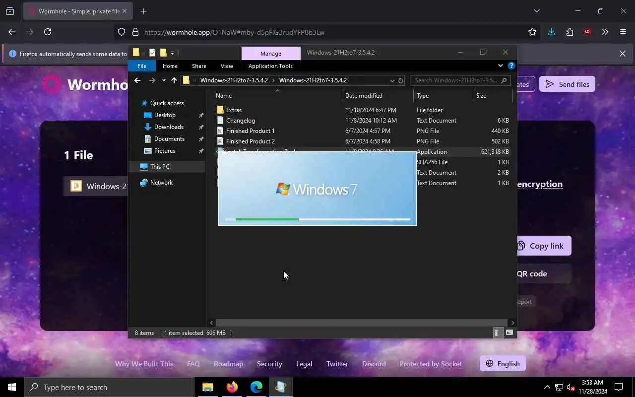Open Microsoft Edge from taskbar
The image size is (635, 397).
[x=256, y=387]
